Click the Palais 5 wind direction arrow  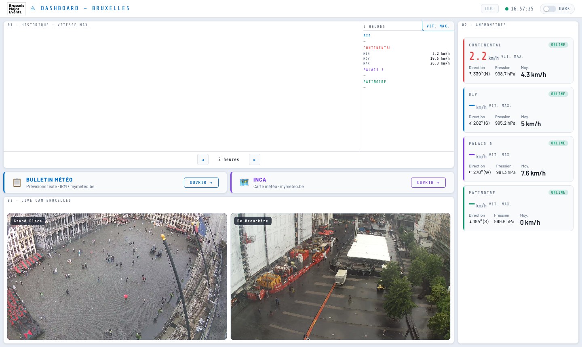point(470,172)
